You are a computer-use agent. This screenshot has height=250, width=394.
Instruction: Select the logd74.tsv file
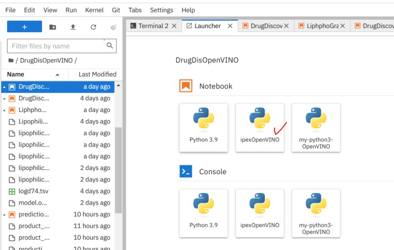(58, 191)
